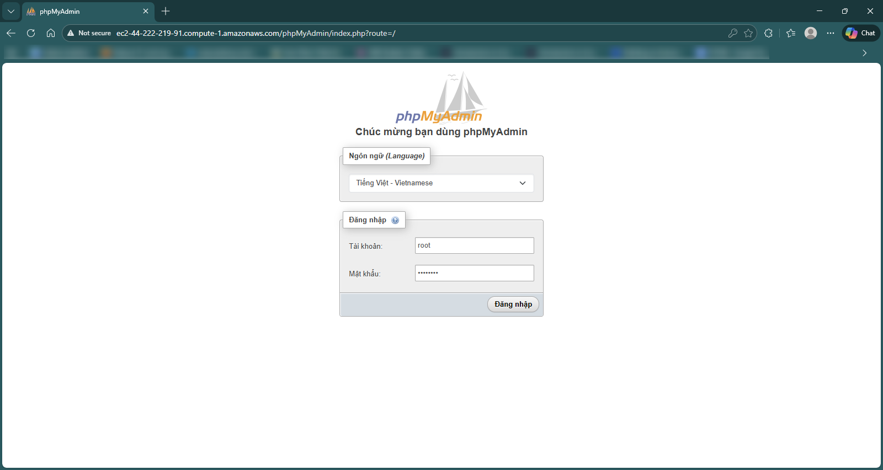
Task: Switch to the phpMyAdmin tab
Action: pos(88,12)
